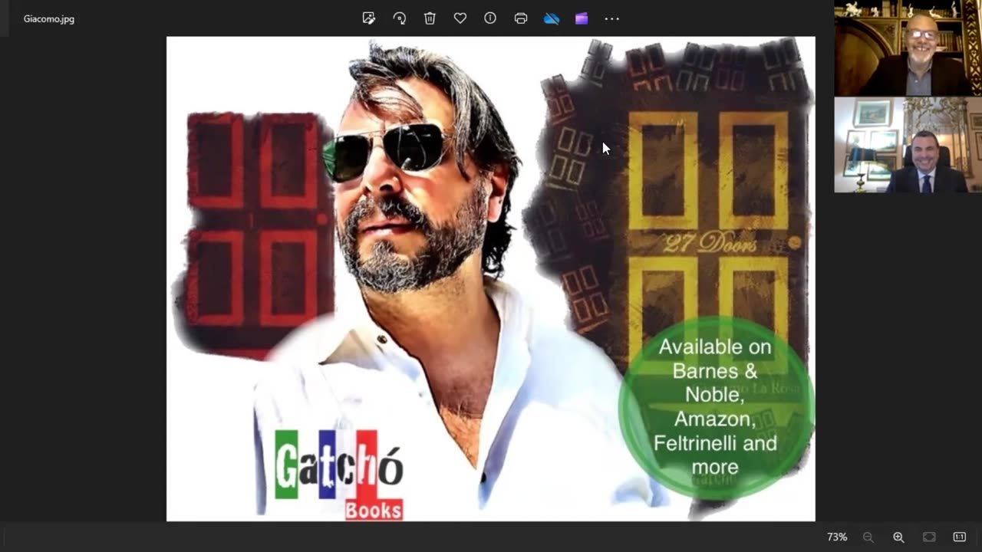Screen dimensions: 982x552
Task: Click the actual size 1:1 icon
Action: pyautogui.click(x=959, y=537)
